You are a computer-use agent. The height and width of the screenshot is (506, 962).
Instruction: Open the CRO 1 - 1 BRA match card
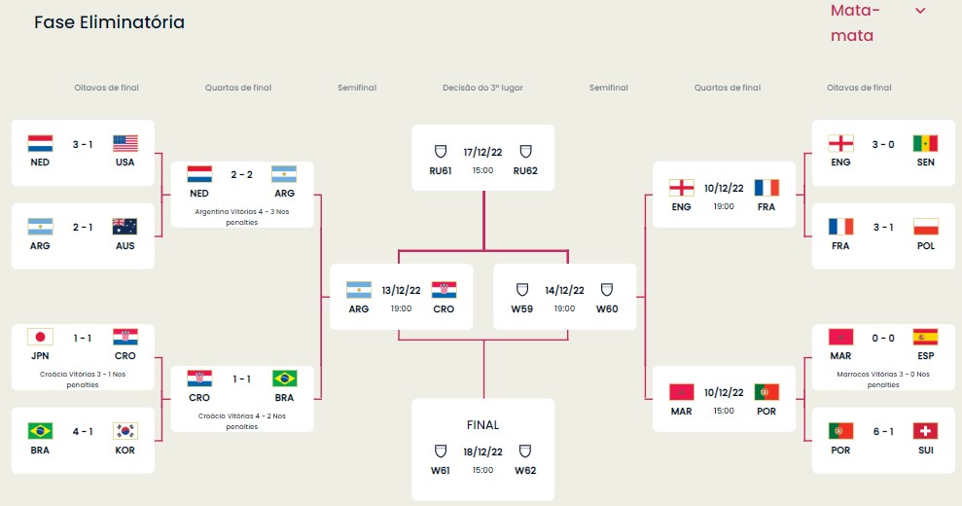[242, 398]
